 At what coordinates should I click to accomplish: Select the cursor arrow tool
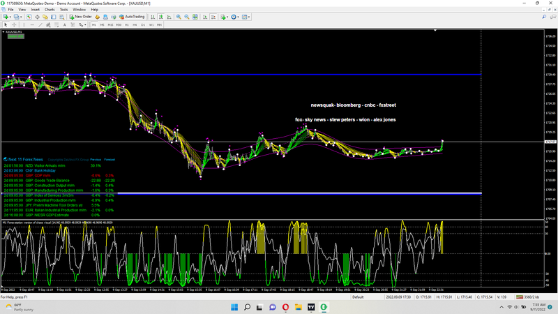(5, 24)
